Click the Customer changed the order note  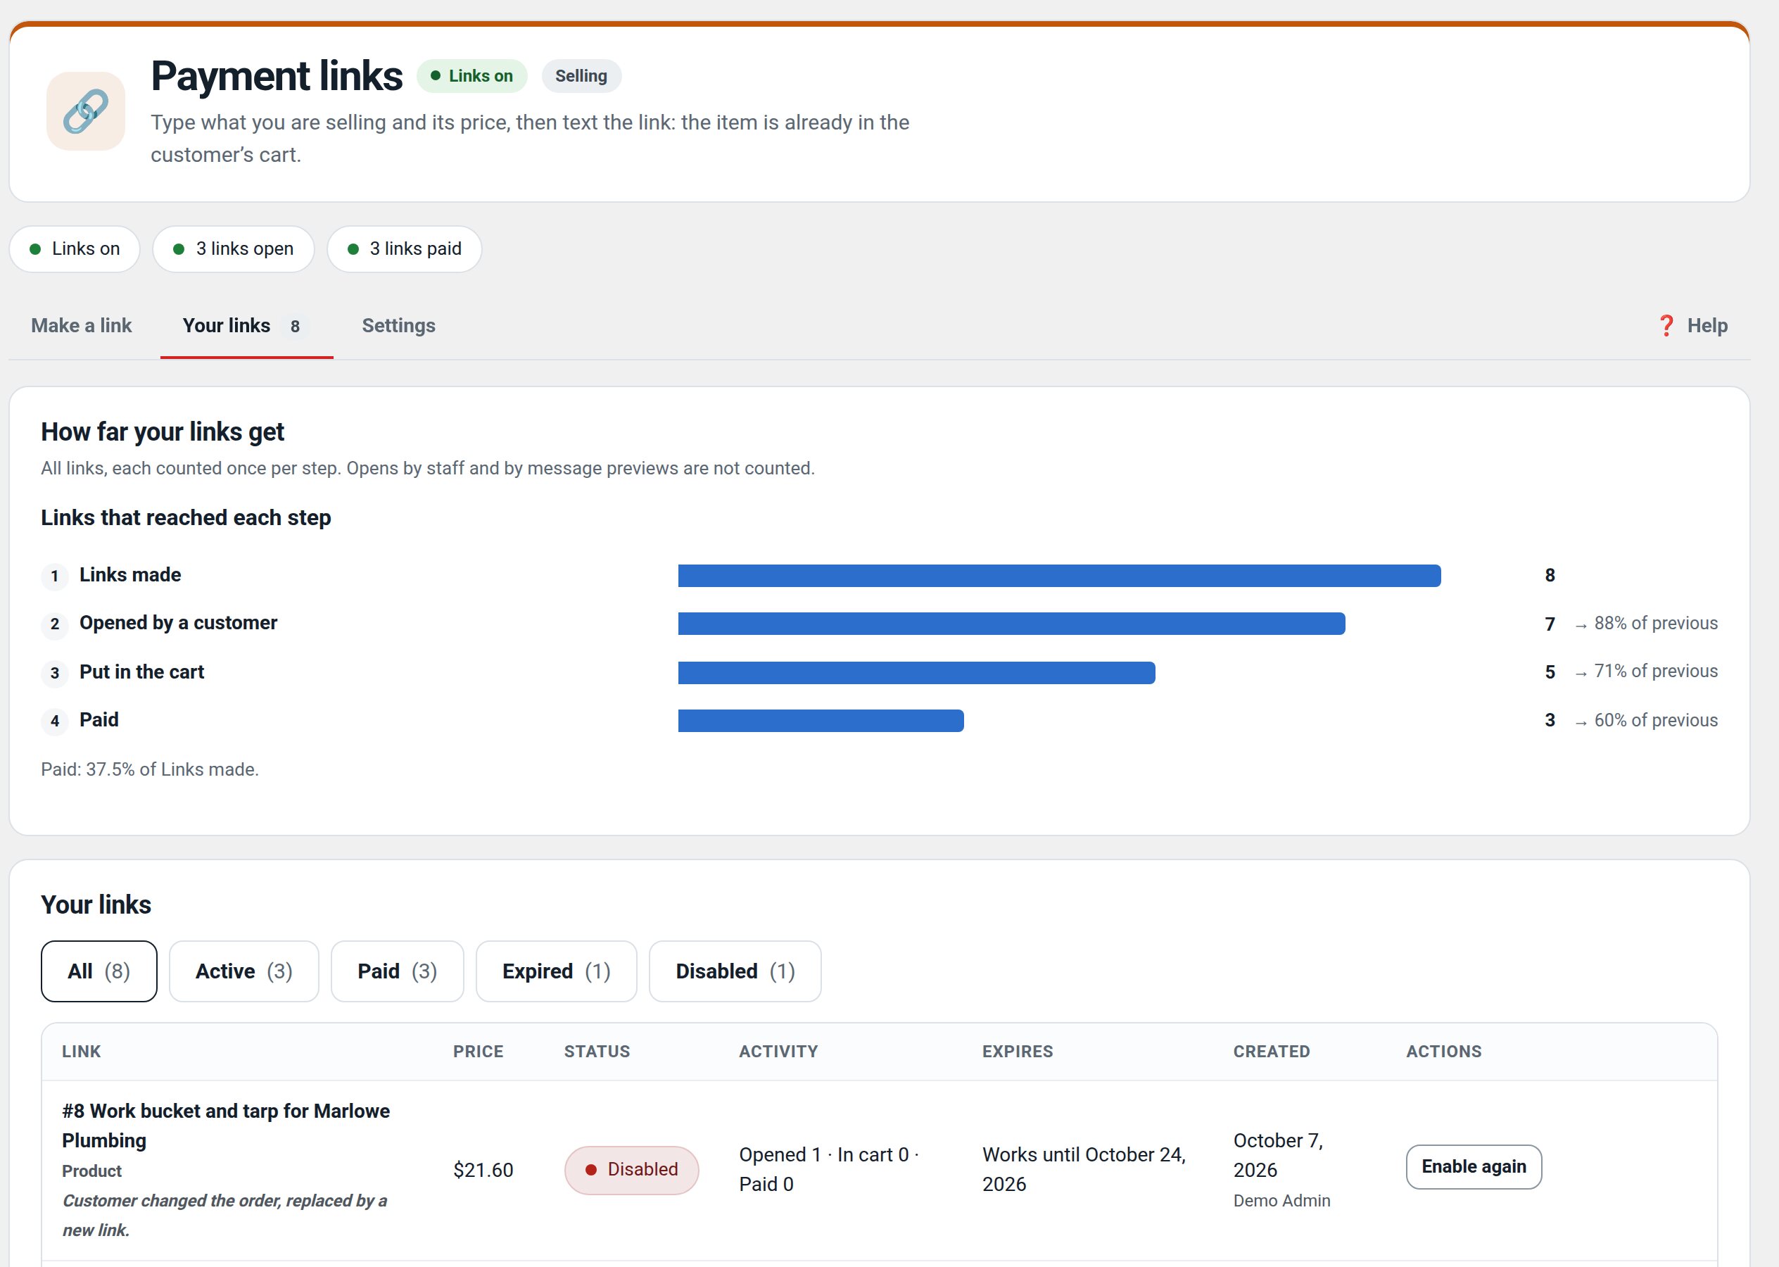click(x=224, y=1215)
